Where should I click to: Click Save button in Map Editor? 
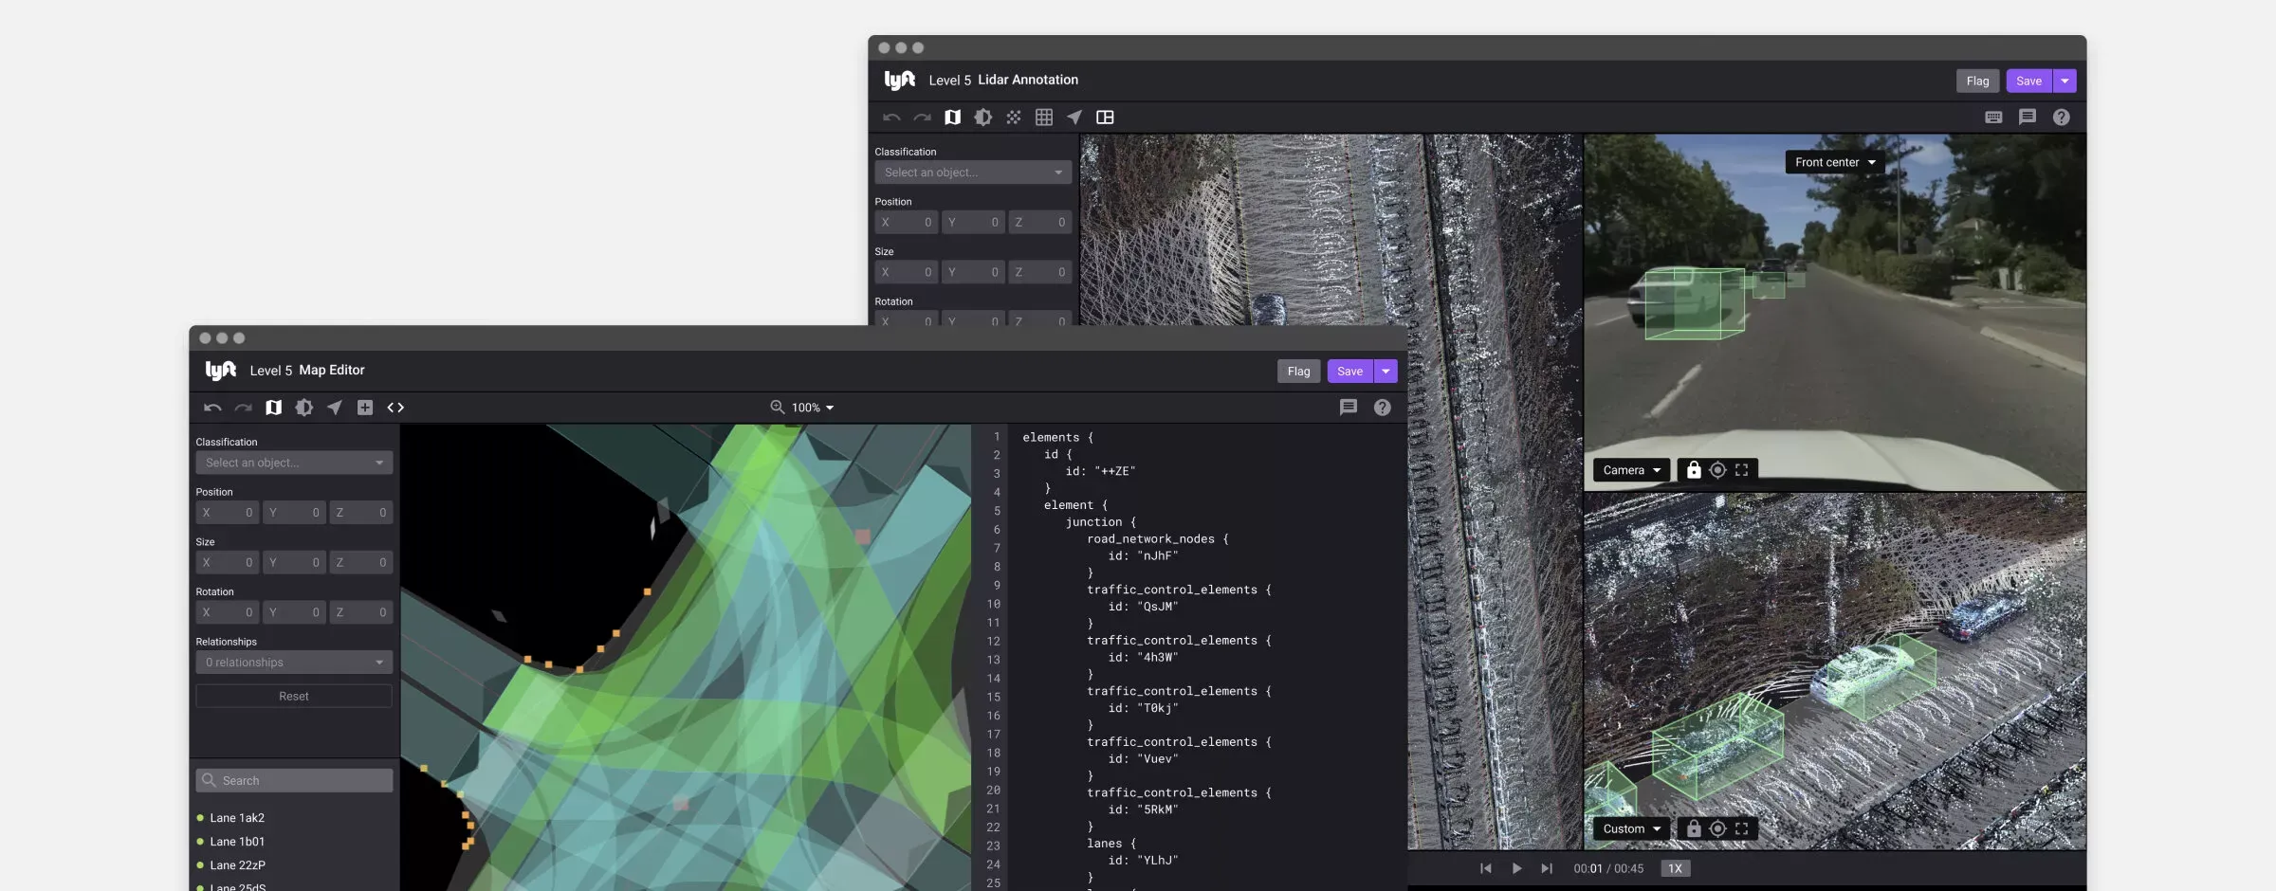(1349, 372)
